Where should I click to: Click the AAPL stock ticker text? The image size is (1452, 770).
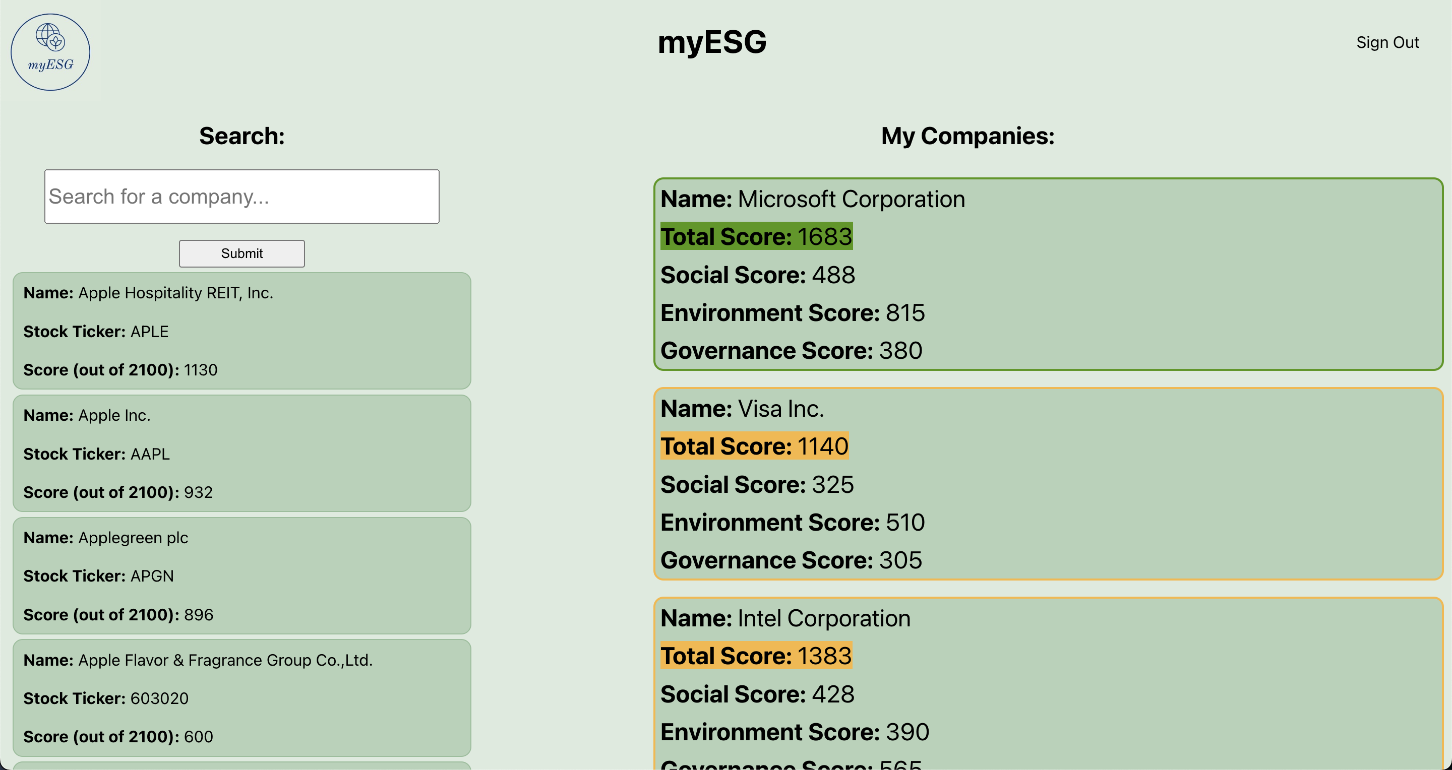pos(150,454)
